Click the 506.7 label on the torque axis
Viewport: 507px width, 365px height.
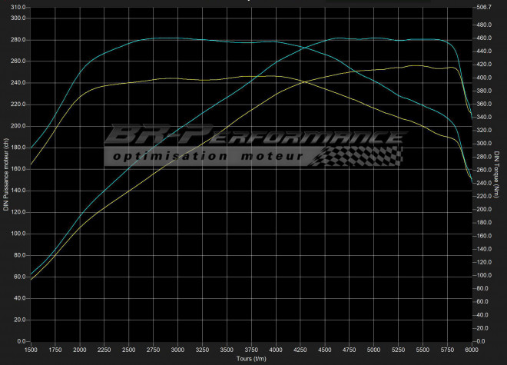[x=485, y=7]
